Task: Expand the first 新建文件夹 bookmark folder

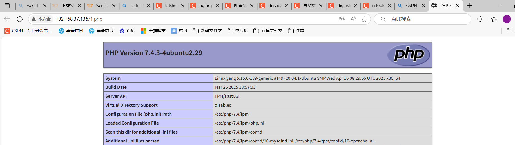Action: tap(207, 31)
